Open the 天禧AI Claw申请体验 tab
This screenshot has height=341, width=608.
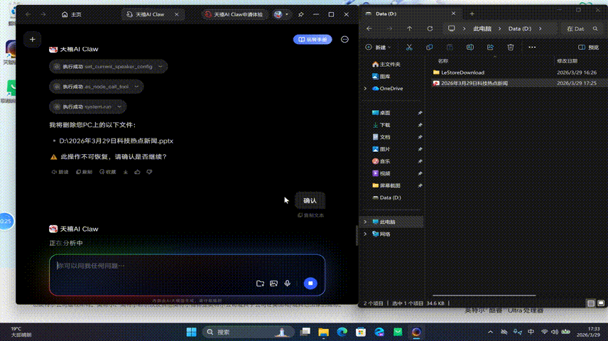(234, 14)
